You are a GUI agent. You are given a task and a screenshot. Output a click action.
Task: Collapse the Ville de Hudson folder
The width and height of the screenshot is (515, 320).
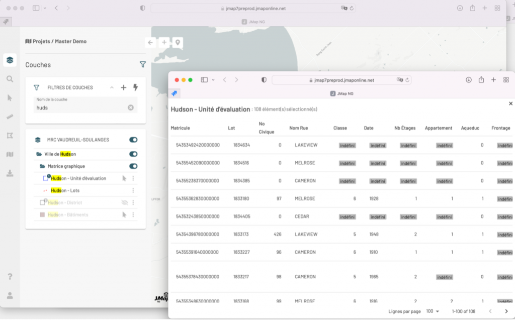39,154
